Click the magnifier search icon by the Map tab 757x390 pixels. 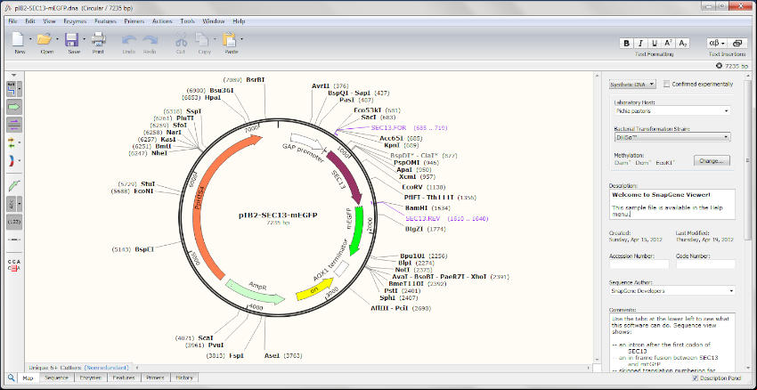point(11,378)
